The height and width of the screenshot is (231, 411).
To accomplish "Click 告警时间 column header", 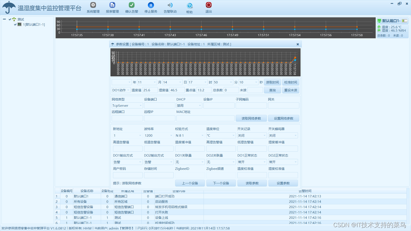I will (305, 191).
